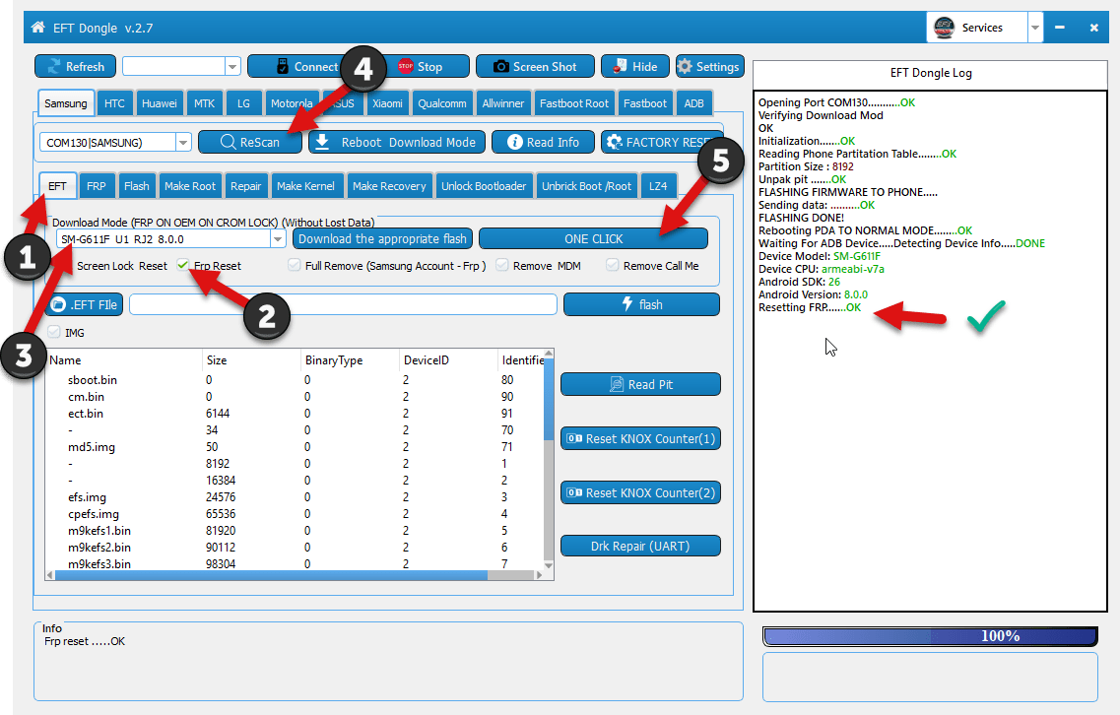Click the Read Info button

click(544, 142)
